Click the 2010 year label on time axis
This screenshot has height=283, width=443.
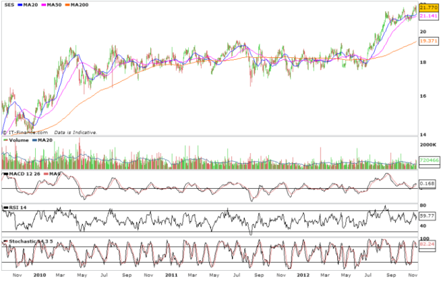[39, 275]
